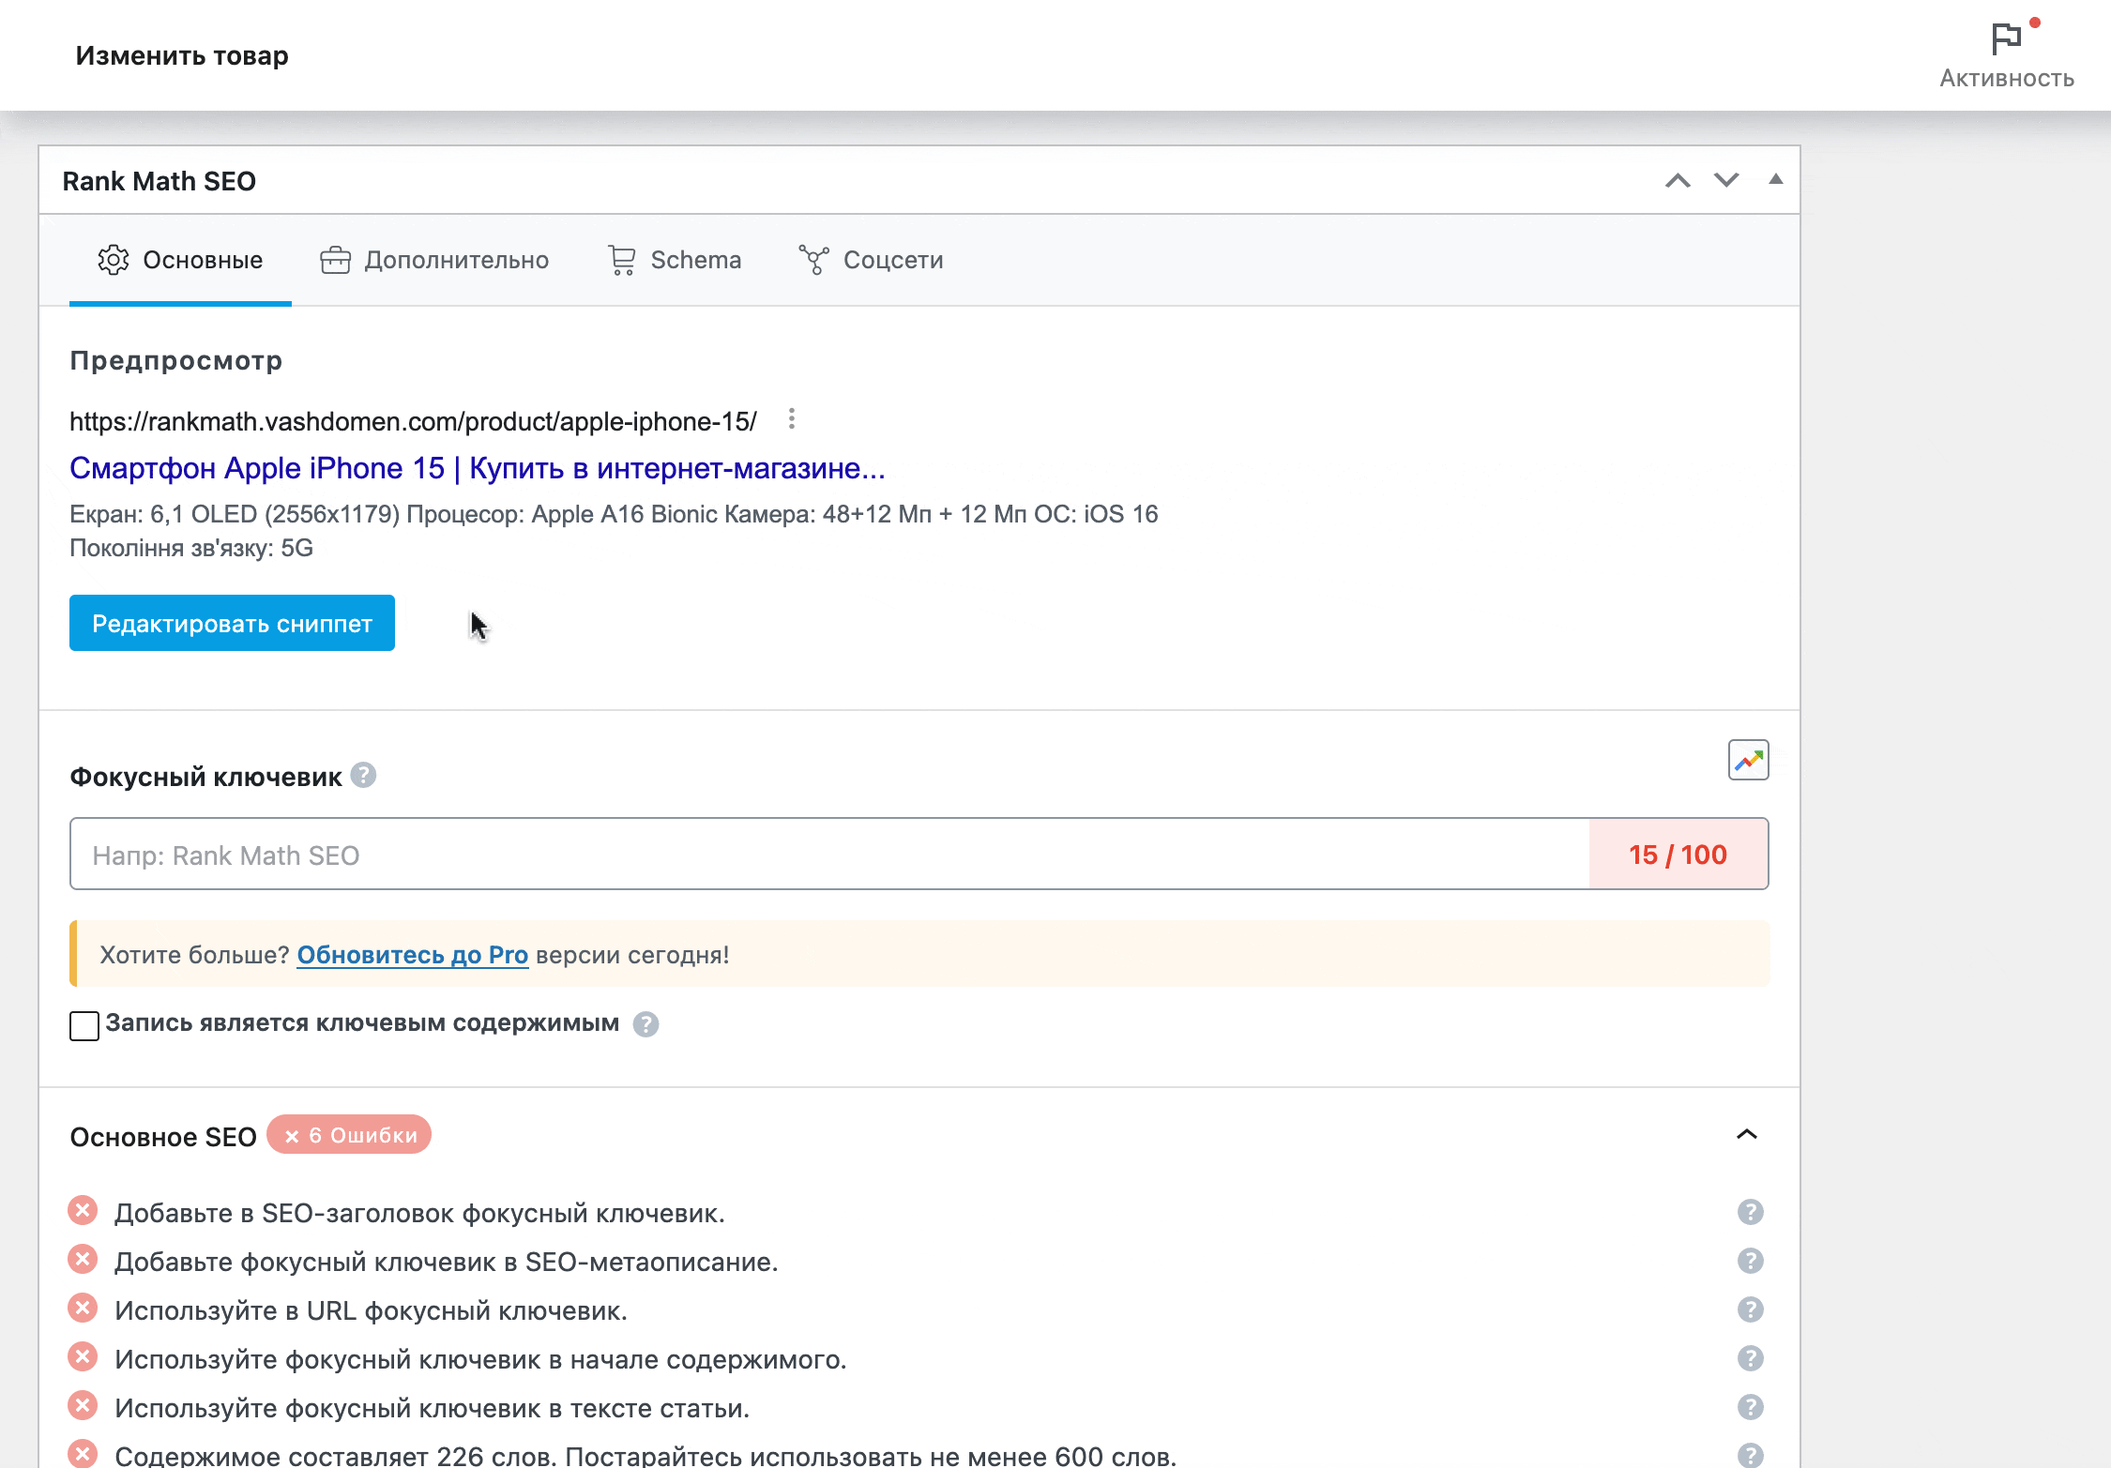Open help for SEO-заголовок keyword tip
Image resolution: width=2111 pixels, height=1468 pixels.
(x=1751, y=1212)
